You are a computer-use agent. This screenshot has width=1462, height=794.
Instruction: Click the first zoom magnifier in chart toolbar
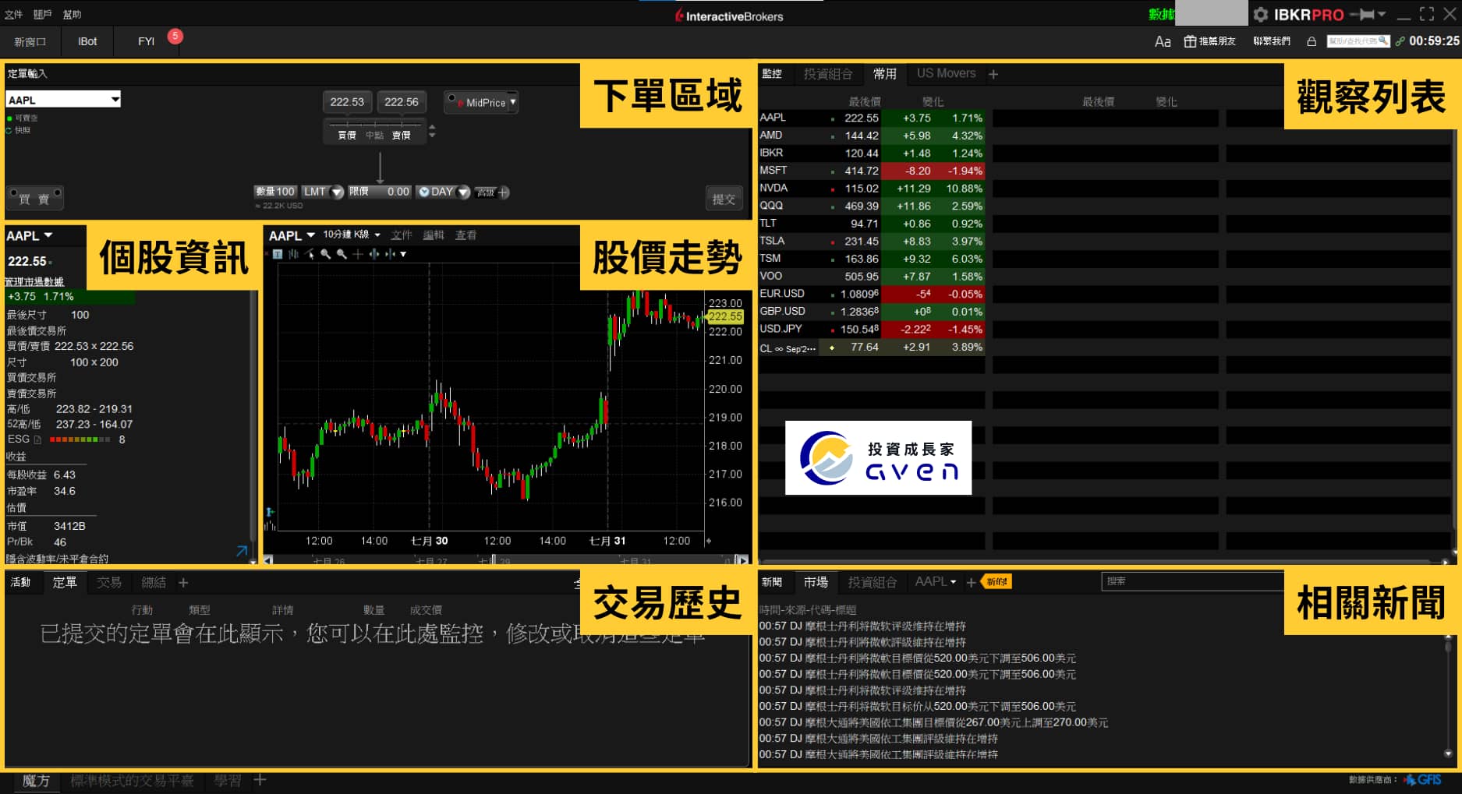point(325,254)
